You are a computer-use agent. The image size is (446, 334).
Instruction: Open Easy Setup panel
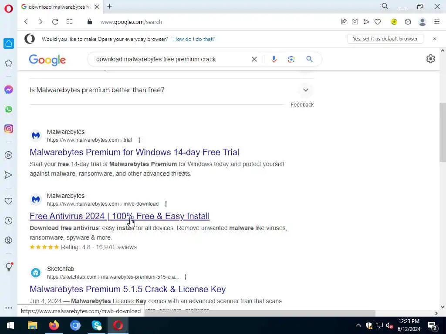tap(437, 22)
